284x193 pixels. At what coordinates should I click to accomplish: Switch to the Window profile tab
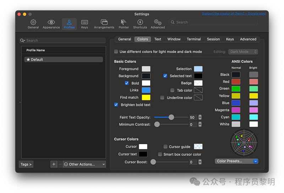(x=174, y=39)
